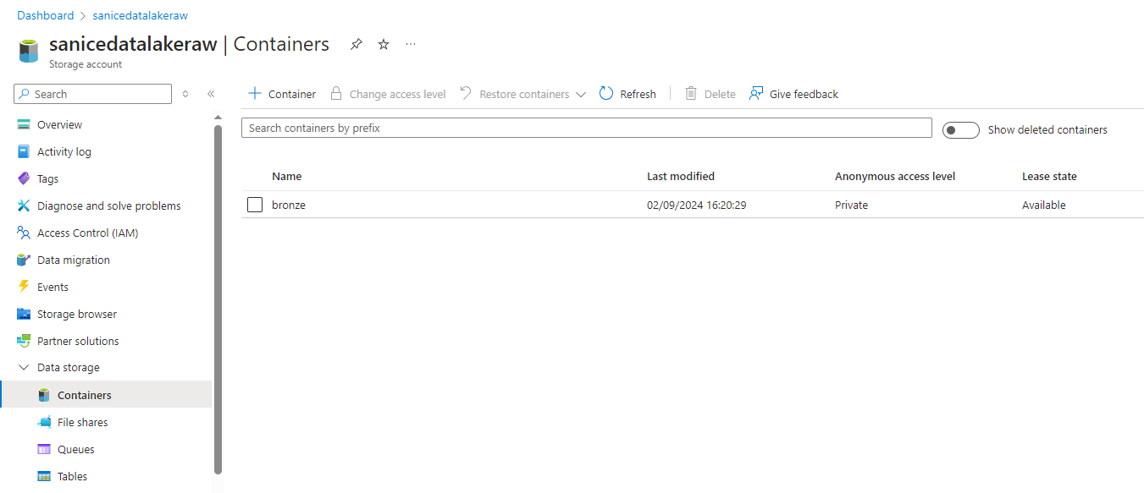Viewport: 1144px width, 493px height.
Task: Click the File shares icon
Action: [44, 422]
